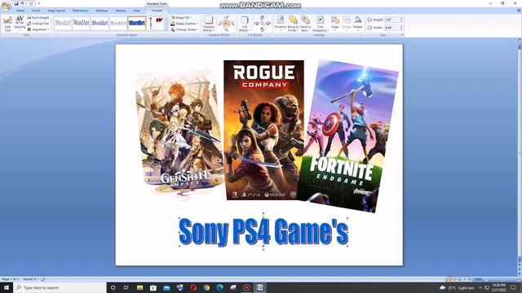Open Task View from the taskbar
The height and width of the screenshot is (293, 522).
tap(126, 287)
